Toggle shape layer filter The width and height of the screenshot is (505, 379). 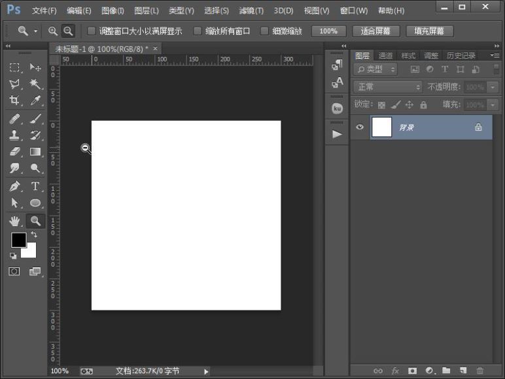[x=461, y=69]
